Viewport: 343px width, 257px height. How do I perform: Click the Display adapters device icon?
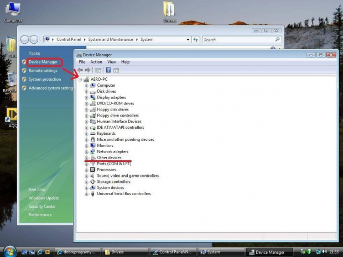(x=93, y=97)
